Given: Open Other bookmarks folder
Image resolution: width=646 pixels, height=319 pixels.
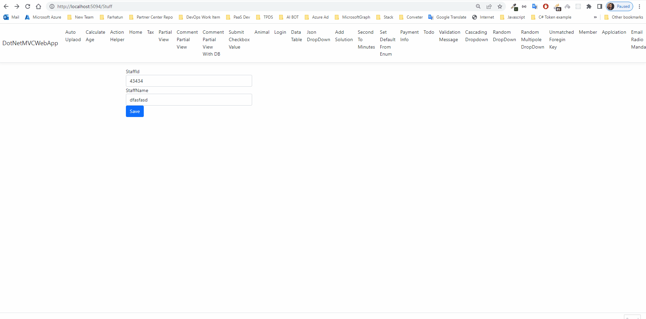Looking at the screenshot, I should (x=624, y=17).
